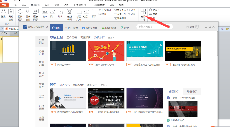Switch to 设计 ribbon tab
Viewport: 230px width, 127px height.
pyautogui.click(x=47, y=5)
